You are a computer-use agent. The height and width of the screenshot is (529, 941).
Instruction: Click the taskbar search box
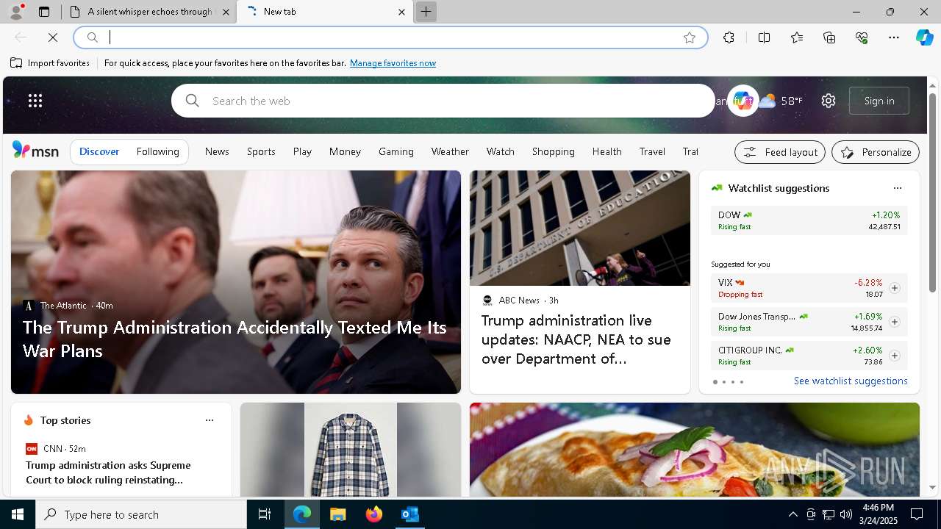tap(141, 514)
